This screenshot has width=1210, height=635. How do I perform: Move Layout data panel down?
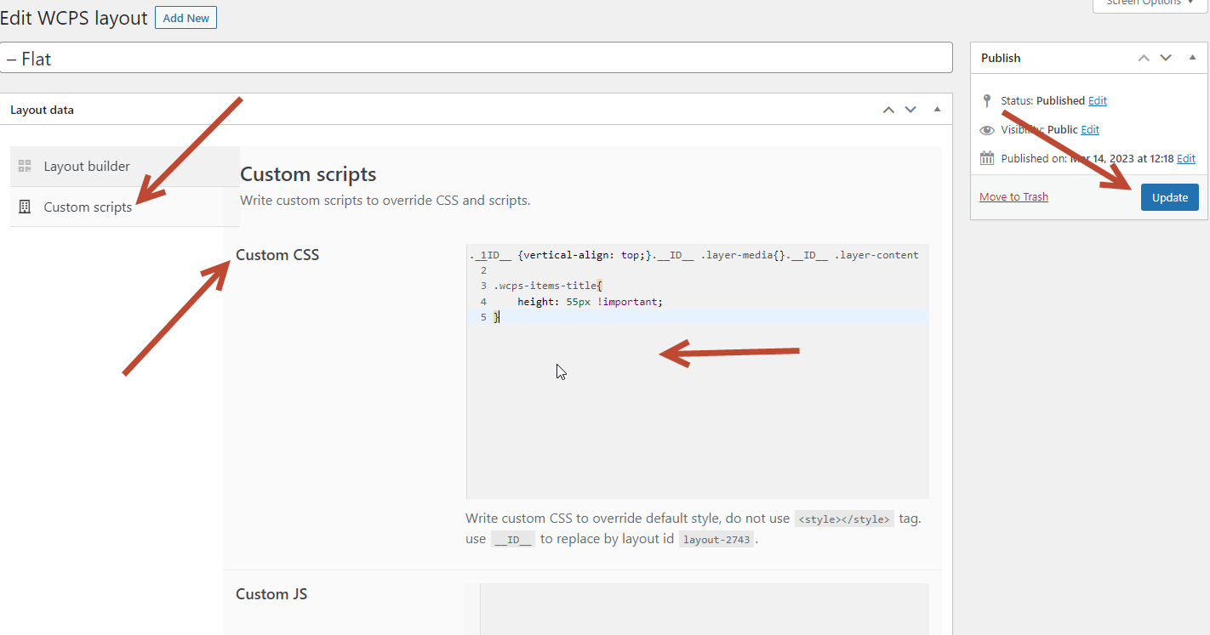click(x=910, y=110)
